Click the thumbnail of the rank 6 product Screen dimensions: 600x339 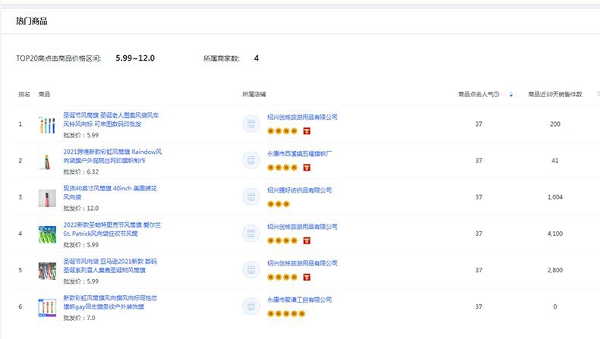click(47, 307)
